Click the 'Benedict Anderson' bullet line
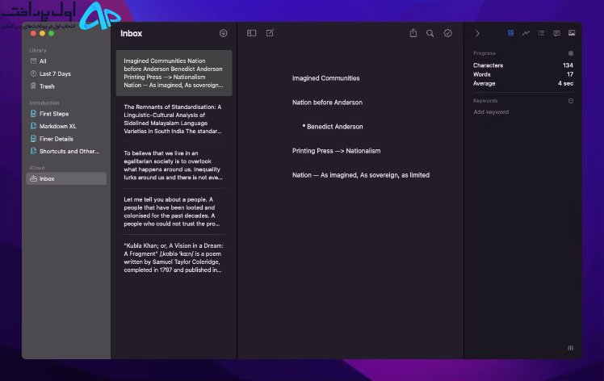 click(x=333, y=127)
